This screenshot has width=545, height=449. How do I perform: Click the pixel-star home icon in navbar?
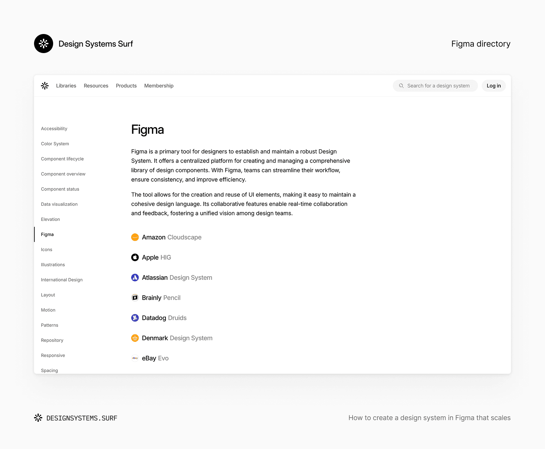45,86
